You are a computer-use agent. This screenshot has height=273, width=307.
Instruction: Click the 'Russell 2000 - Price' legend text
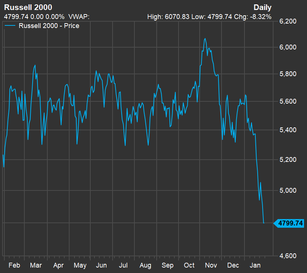49,26
